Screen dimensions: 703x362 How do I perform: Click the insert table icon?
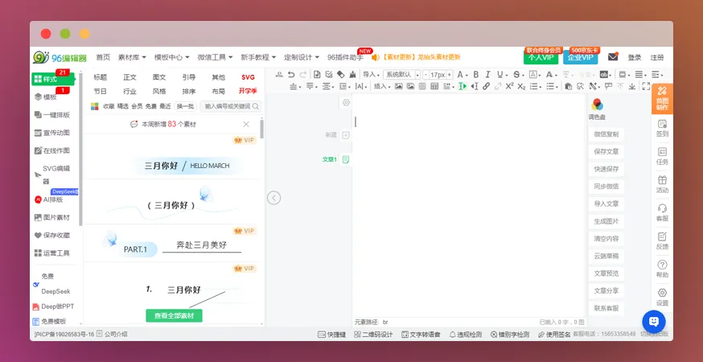coord(434,86)
